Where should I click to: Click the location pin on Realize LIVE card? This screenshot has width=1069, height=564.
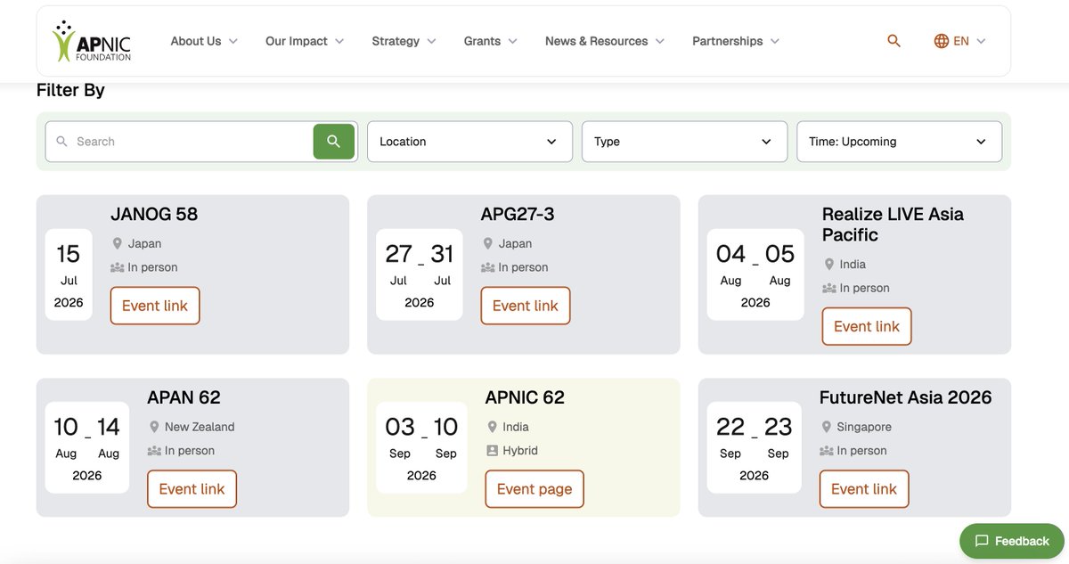point(829,264)
